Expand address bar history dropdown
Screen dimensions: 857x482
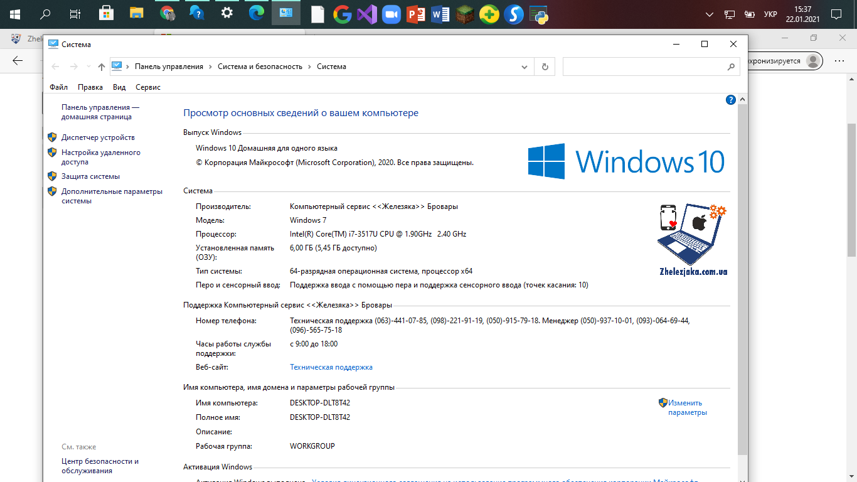525,67
